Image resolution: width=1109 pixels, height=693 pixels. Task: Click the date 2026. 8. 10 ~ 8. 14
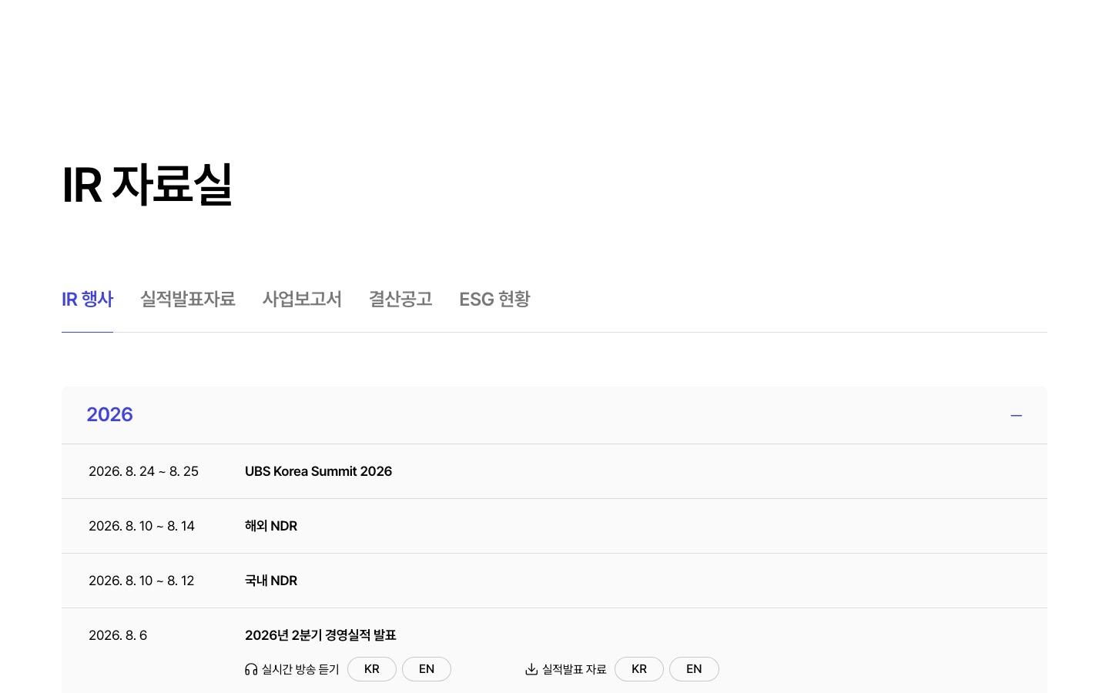(142, 526)
